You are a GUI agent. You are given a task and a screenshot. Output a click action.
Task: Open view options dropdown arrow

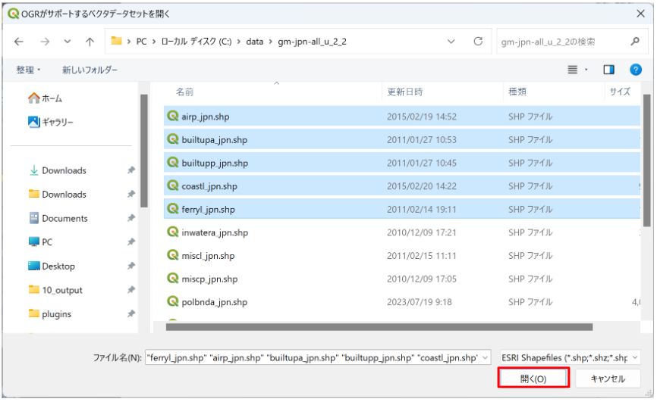point(586,70)
